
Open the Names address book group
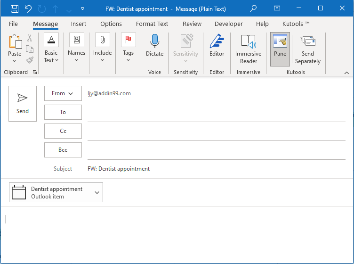point(77,48)
